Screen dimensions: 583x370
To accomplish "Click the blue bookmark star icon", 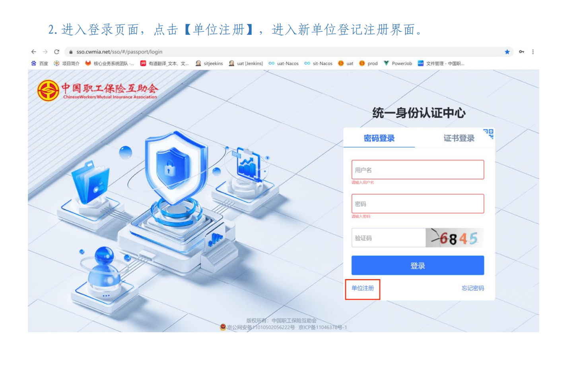I will point(507,52).
